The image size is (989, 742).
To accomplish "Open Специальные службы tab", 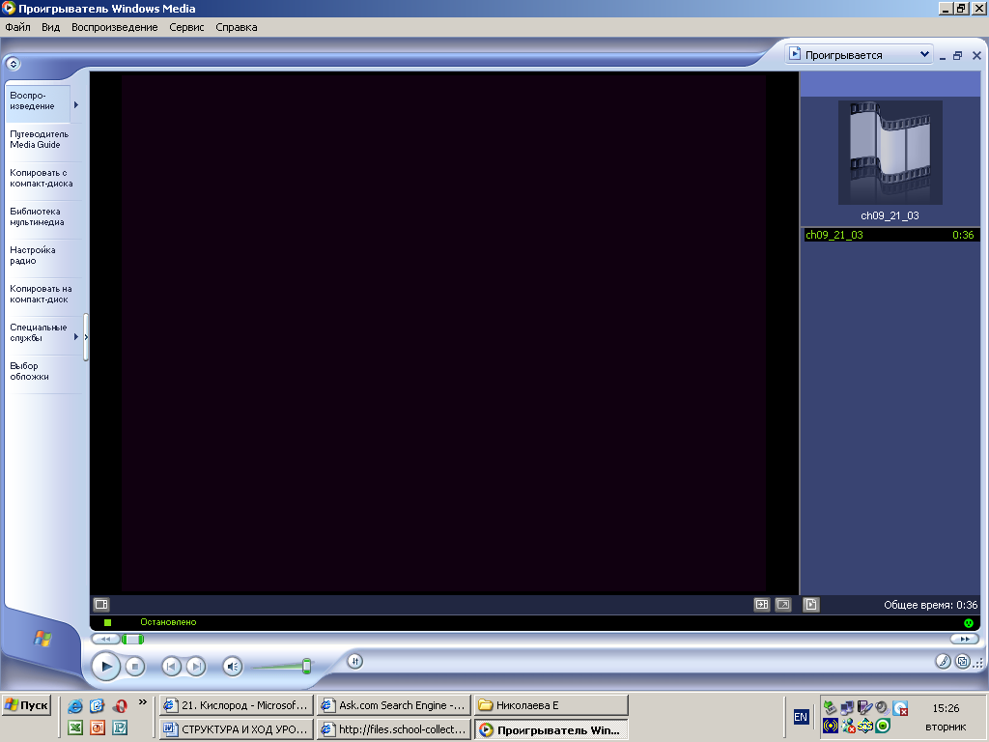I will click(x=38, y=332).
